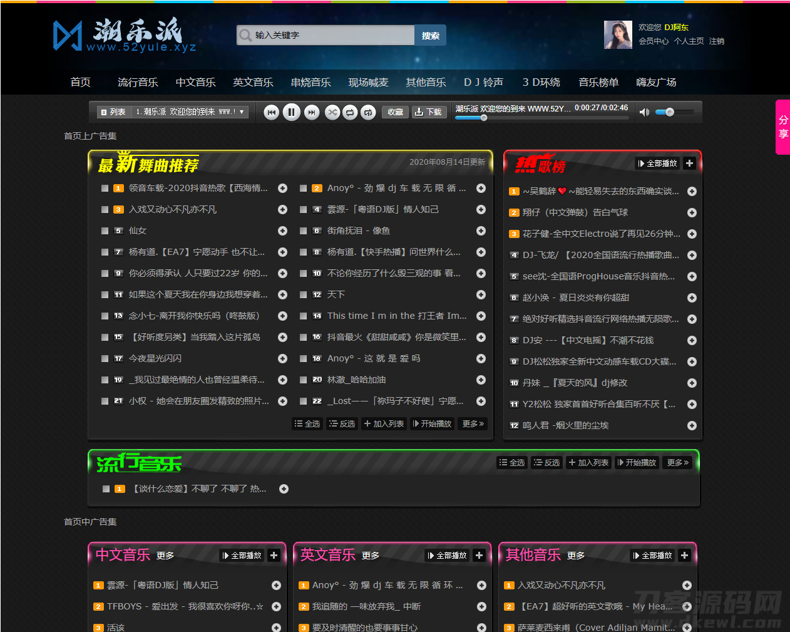Switch to the 英文音乐 navigation tab
Viewport: 790px width, 632px height.
pos(253,82)
